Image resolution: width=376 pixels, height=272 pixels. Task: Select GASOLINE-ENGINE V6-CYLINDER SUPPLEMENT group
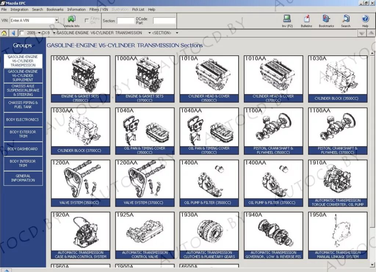pos(23,76)
